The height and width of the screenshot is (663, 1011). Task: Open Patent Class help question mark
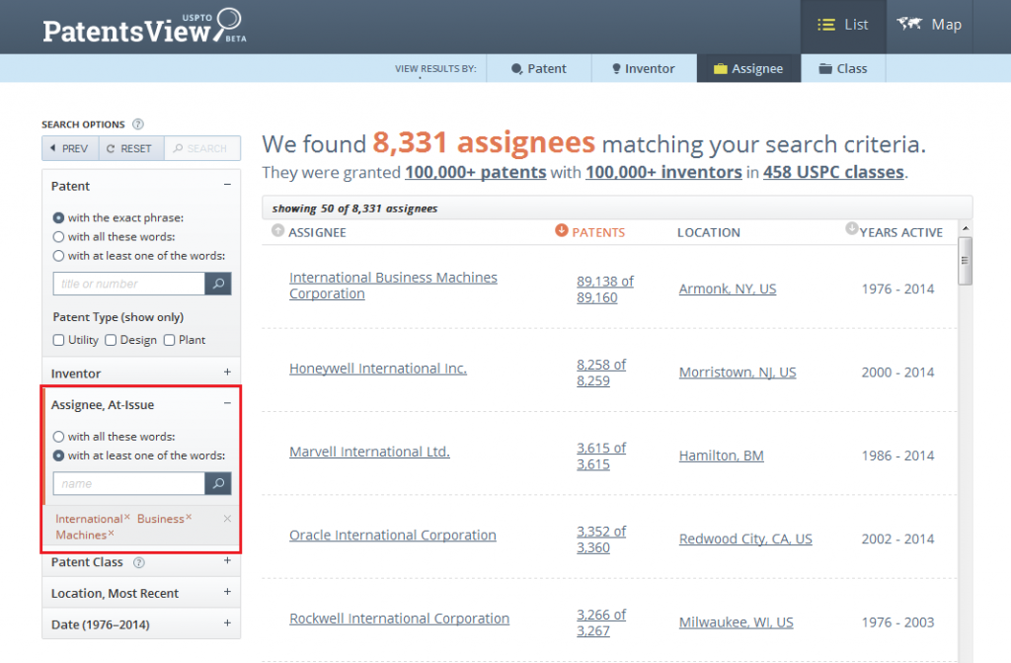[138, 562]
